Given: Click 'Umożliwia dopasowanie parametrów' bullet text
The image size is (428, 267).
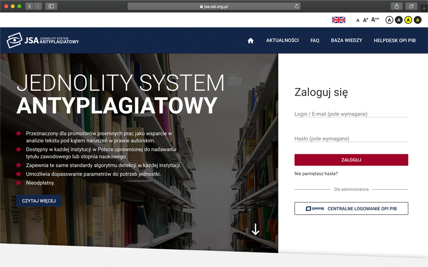Looking at the screenshot, I should coord(93,174).
